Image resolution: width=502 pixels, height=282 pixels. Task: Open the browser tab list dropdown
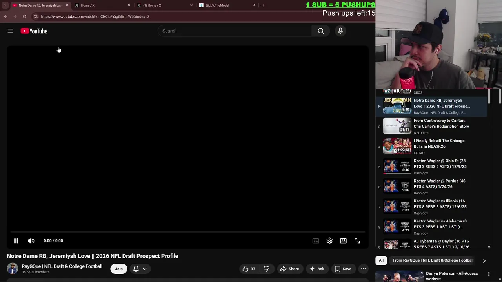pos(5,5)
